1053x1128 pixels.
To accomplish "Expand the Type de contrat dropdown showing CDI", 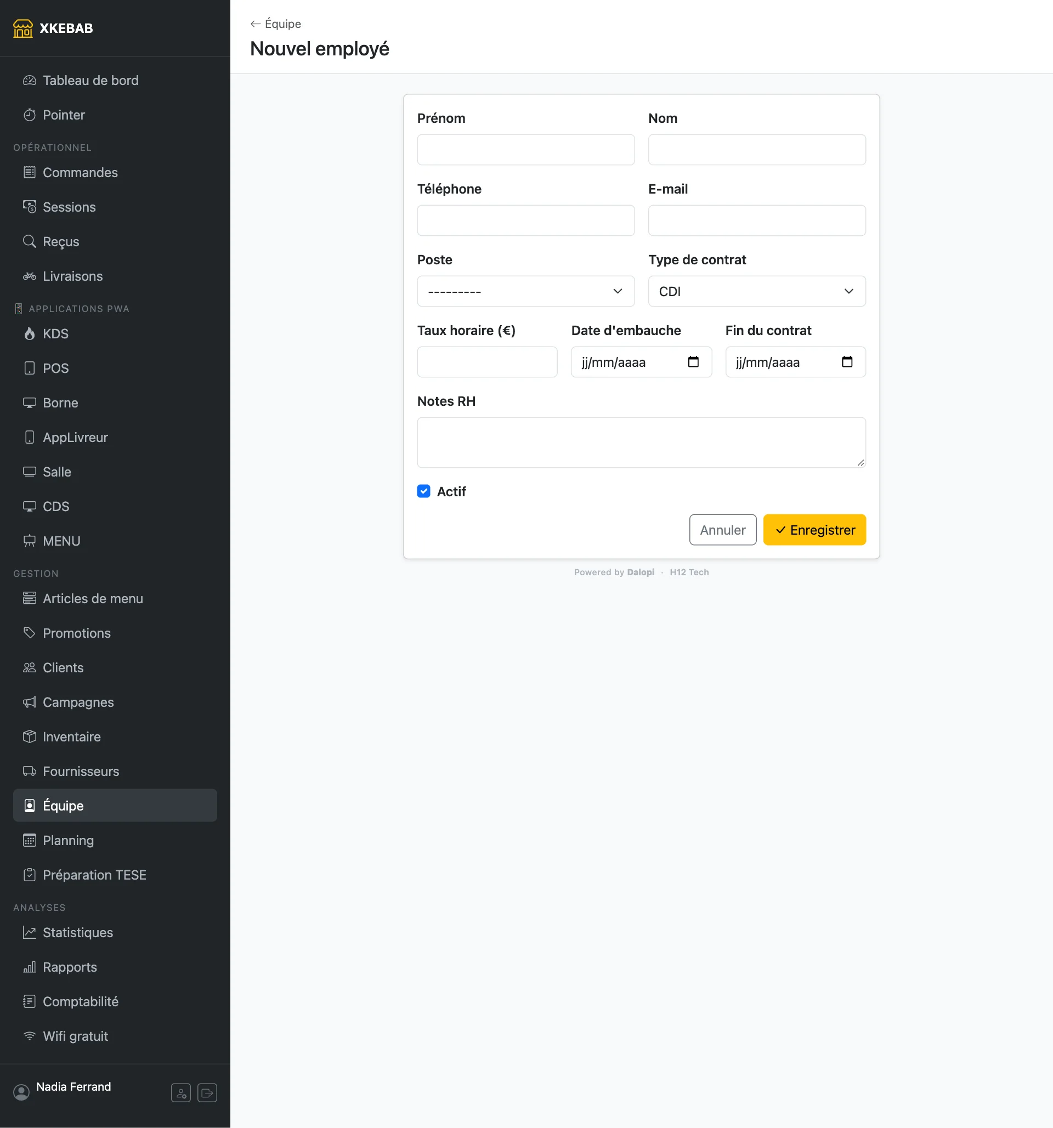I will pyautogui.click(x=757, y=291).
